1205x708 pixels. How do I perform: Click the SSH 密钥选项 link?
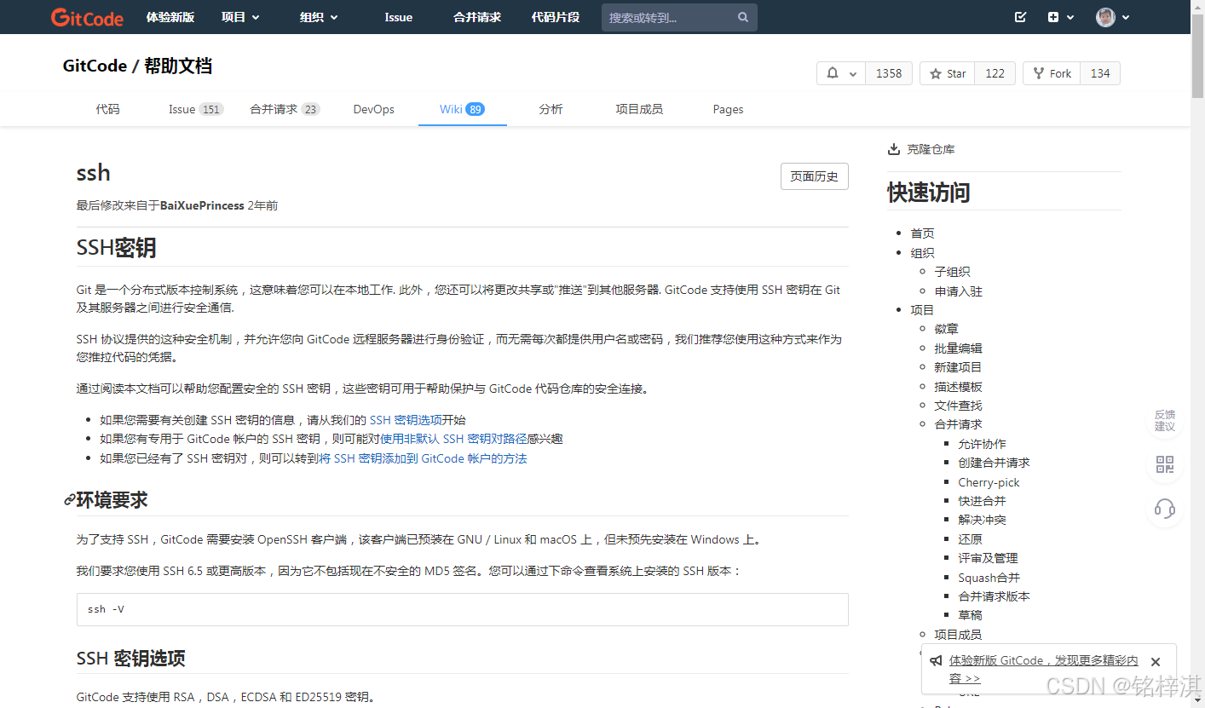pyautogui.click(x=406, y=420)
